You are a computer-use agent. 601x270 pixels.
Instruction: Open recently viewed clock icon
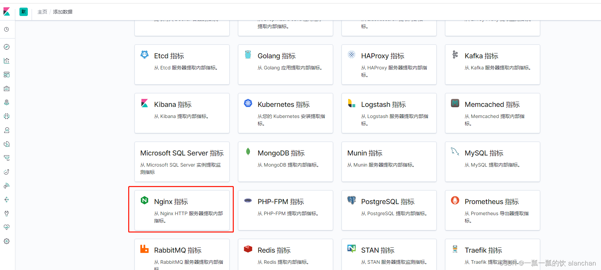7,29
